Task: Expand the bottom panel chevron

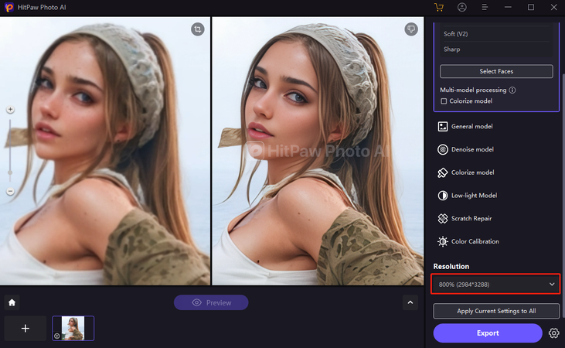Action: (x=410, y=302)
